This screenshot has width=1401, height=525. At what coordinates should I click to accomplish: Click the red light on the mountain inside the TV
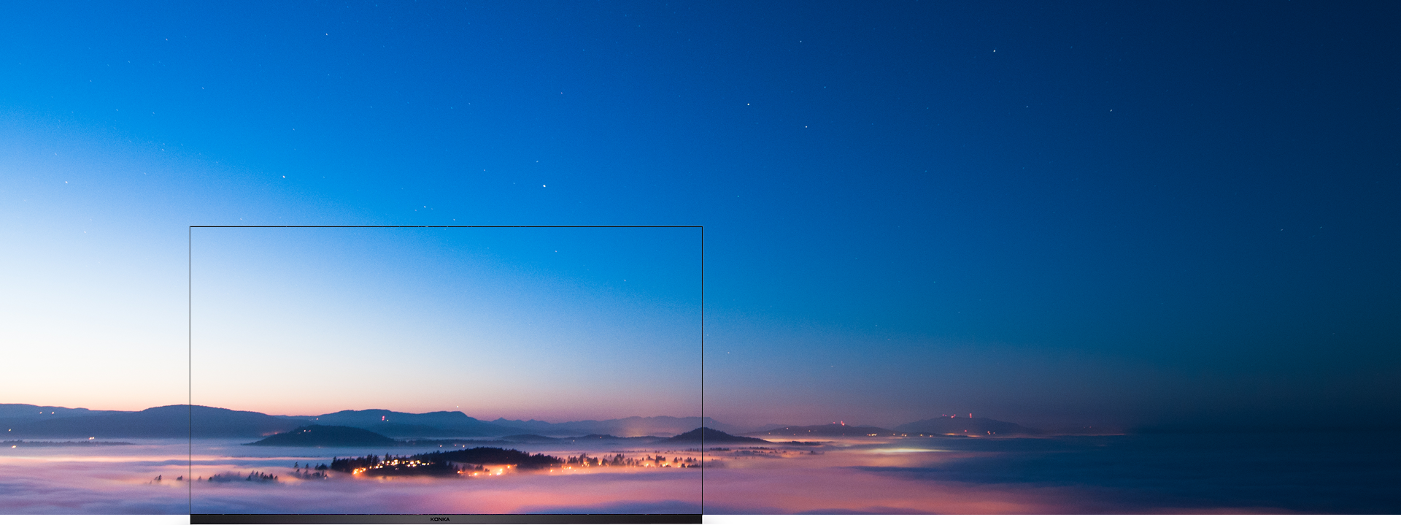(384, 418)
